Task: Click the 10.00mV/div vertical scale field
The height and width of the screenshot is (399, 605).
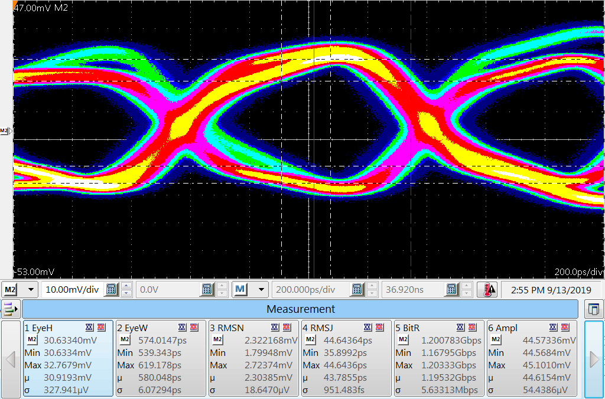Action: [x=72, y=289]
